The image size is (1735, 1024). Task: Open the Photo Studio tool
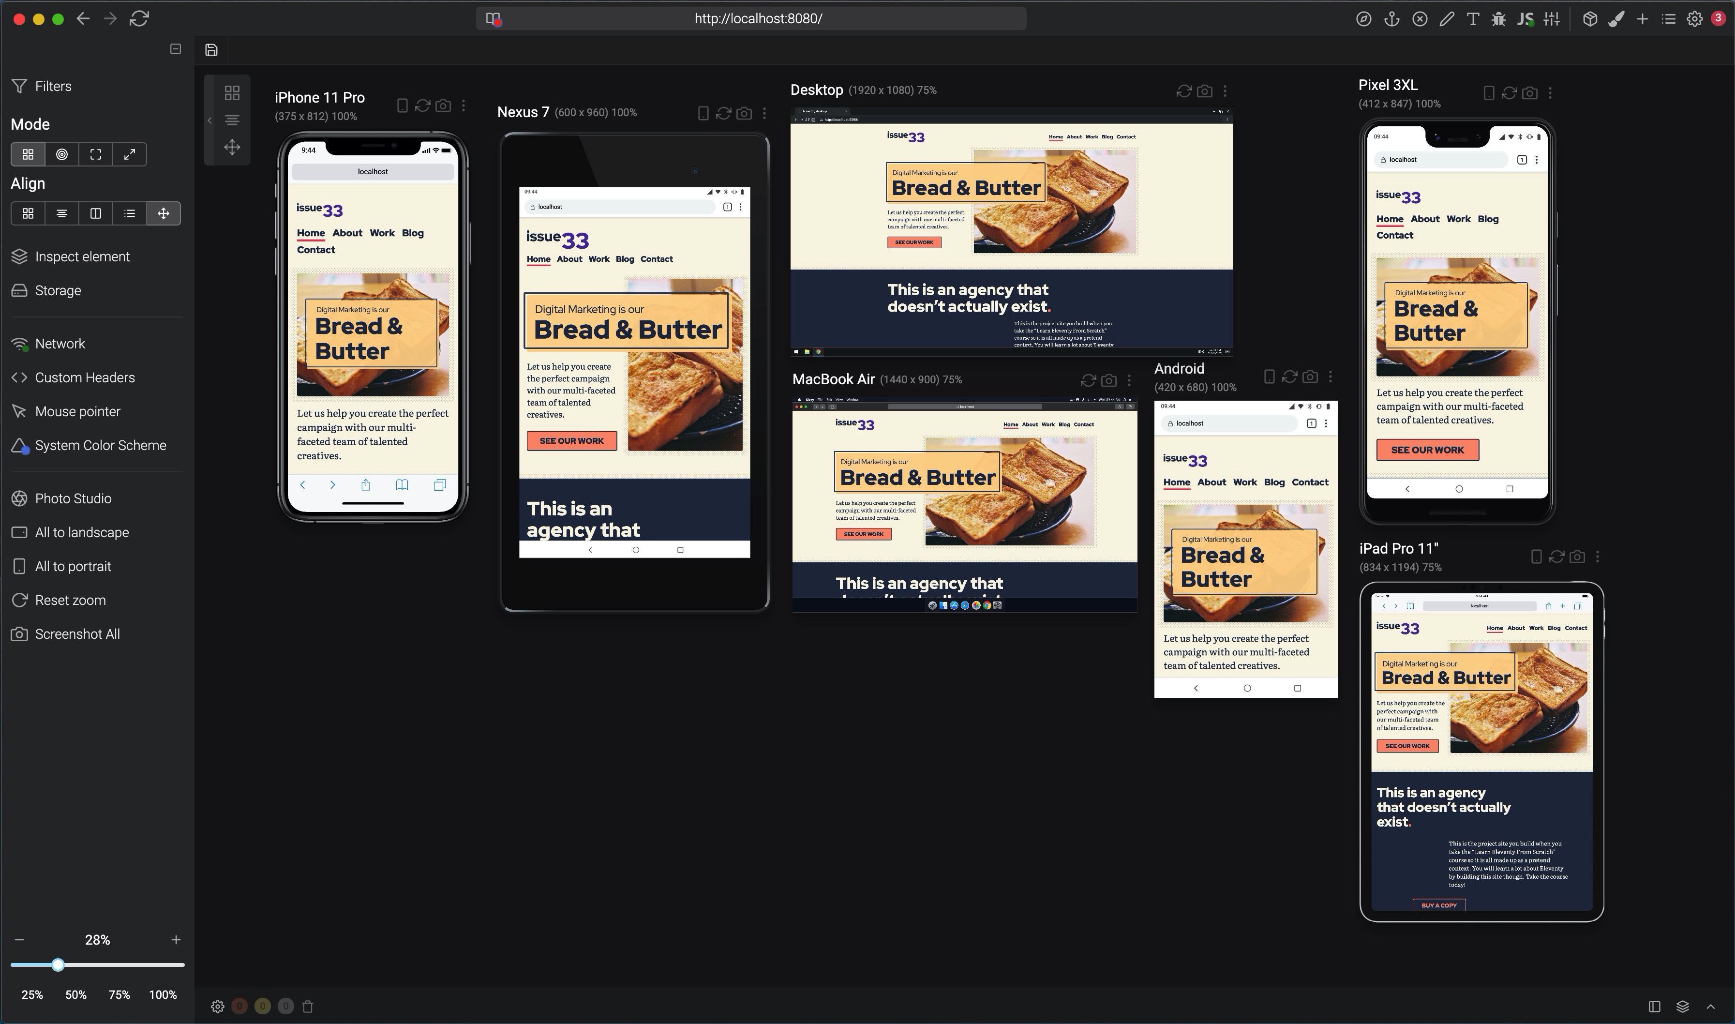[73, 498]
